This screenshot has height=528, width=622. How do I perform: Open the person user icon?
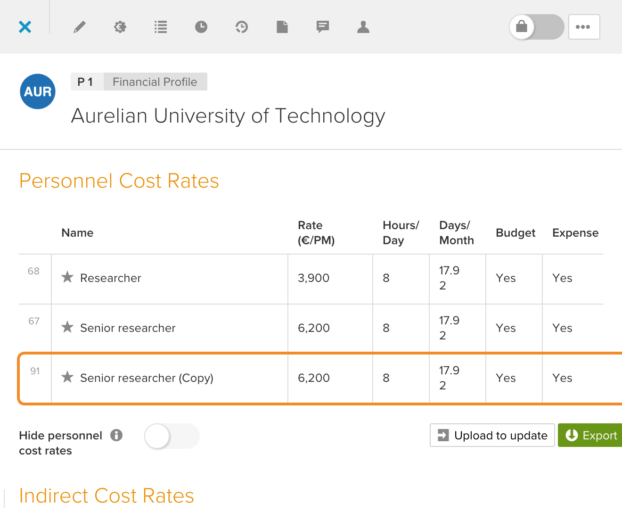pyautogui.click(x=363, y=27)
